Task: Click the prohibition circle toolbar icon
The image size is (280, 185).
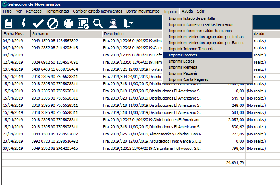Action: click(53, 23)
